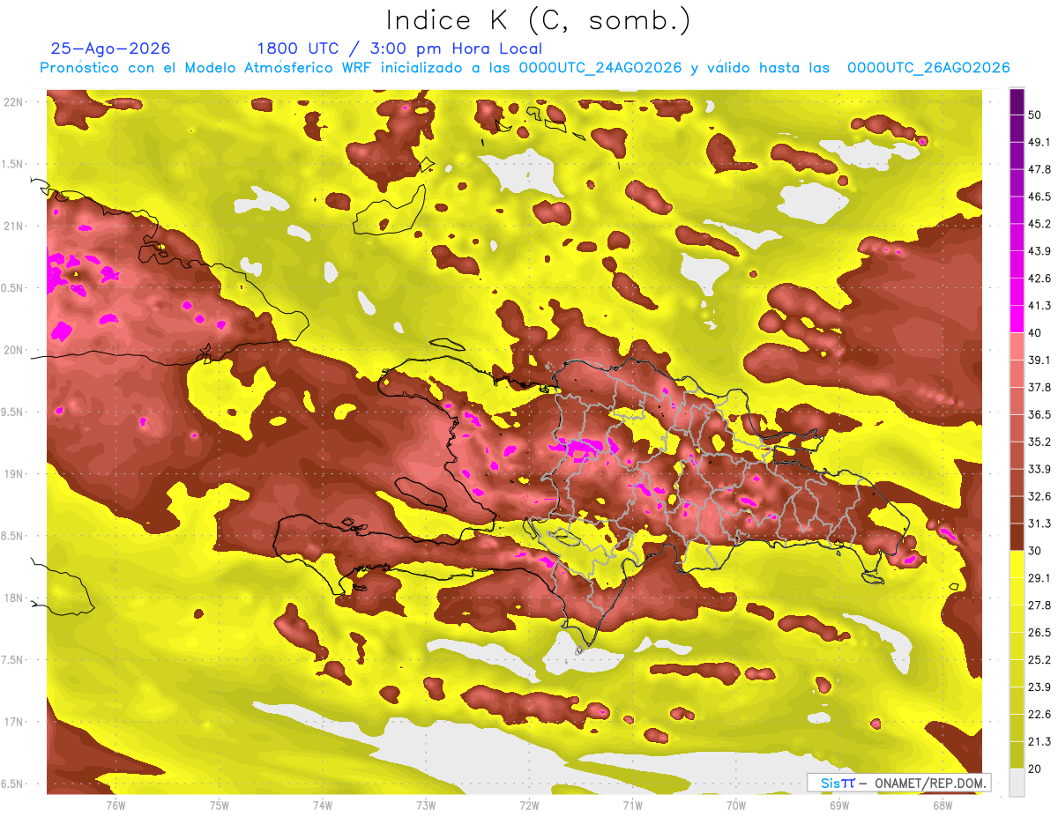Click the '32.6' colorbar label
The width and height of the screenshot is (1058, 817).
pyautogui.click(x=1039, y=496)
